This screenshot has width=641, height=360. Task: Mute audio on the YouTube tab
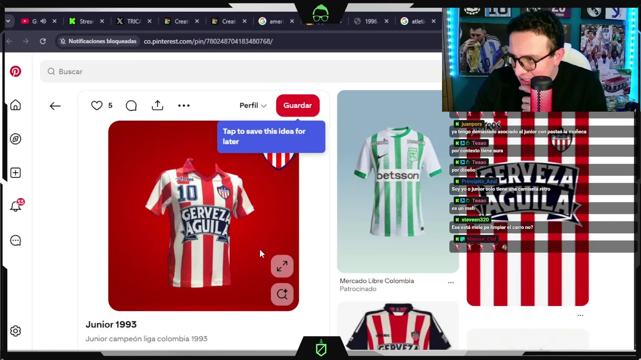[x=43, y=21]
